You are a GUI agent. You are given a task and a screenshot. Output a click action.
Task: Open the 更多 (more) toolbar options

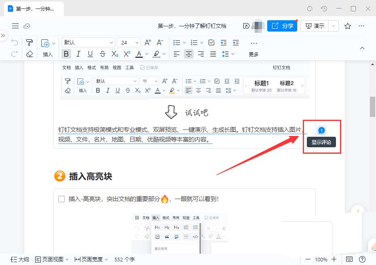click(x=254, y=49)
